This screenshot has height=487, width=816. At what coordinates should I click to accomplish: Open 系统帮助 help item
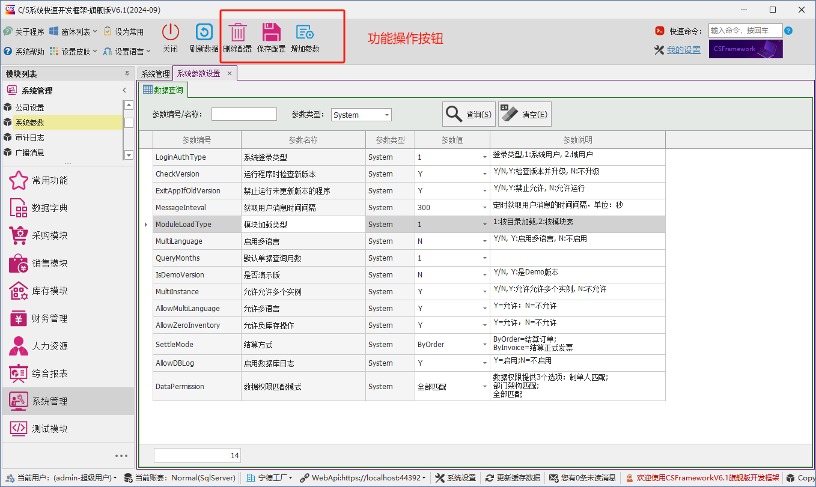[x=24, y=52]
